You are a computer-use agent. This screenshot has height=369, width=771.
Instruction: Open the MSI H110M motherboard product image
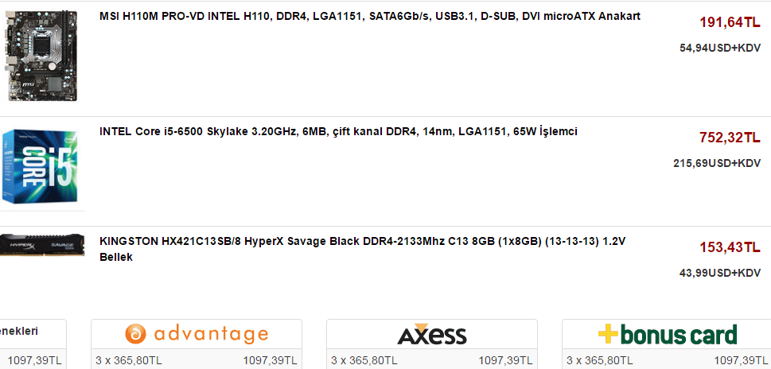41,56
